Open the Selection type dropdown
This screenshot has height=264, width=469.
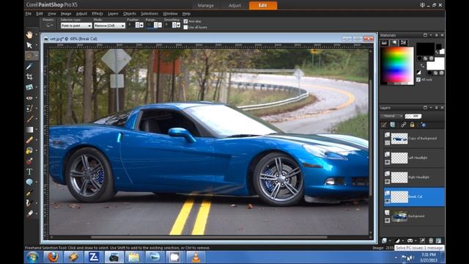tap(76, 26)
